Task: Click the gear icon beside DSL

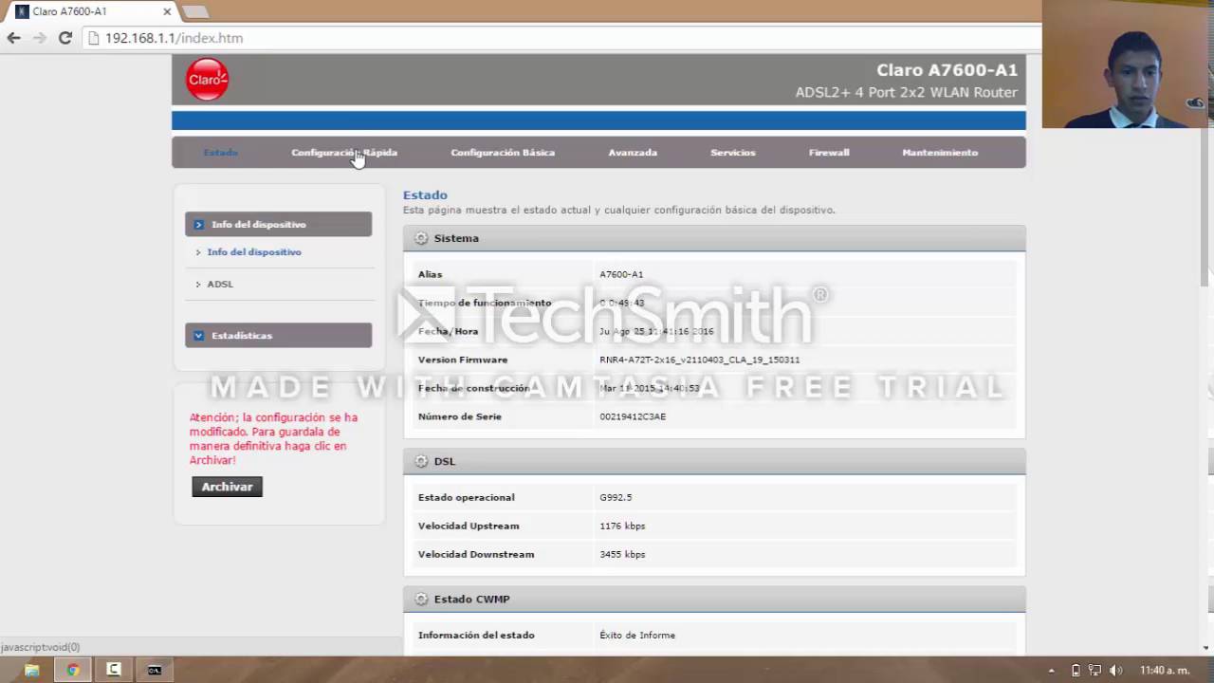Action: point(421,461)
